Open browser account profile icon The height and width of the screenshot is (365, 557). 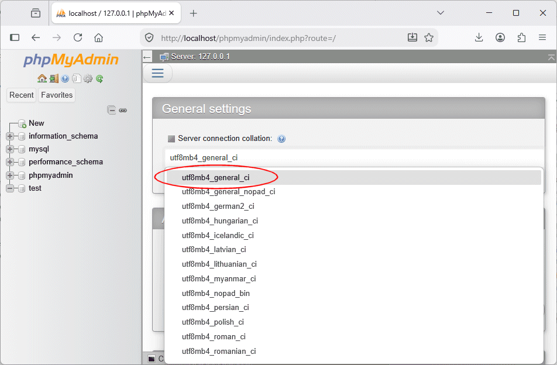coord(500,37)
